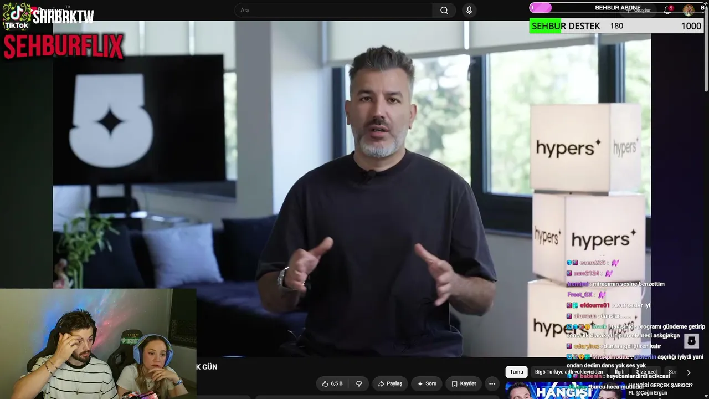709x399 pixels.
Task: Select the 'Tümü' filter chip
Action: (x=516, y=372)
